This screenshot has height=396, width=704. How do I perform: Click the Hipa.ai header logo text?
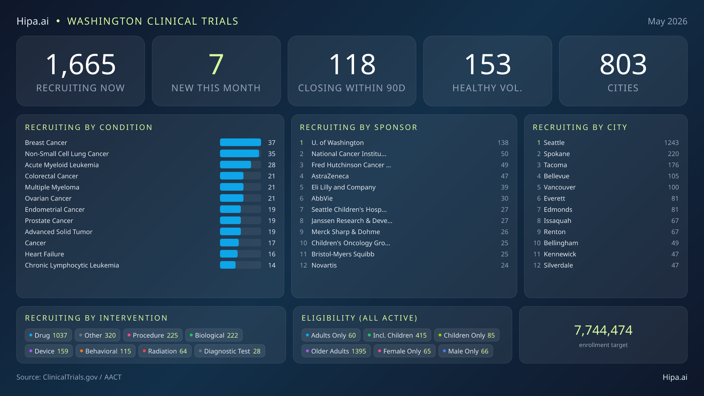(33, 21)
